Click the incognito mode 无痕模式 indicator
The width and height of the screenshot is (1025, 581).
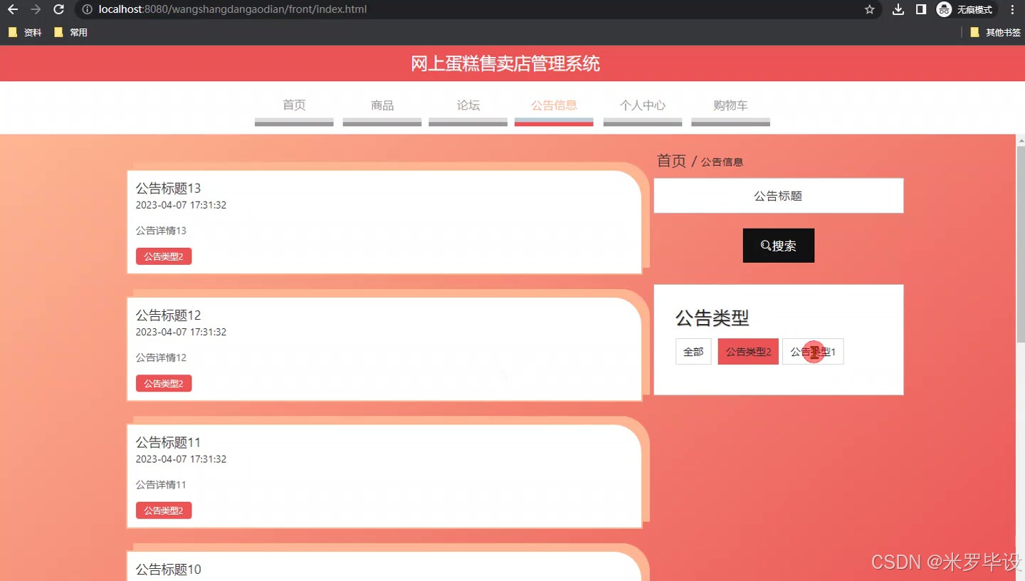click(x=966, y=10)
